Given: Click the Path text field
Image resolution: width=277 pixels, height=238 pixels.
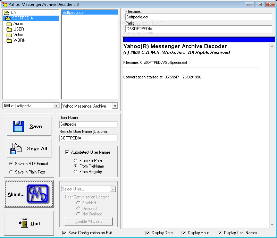Looking at the screenshot, I should (199, 29).
